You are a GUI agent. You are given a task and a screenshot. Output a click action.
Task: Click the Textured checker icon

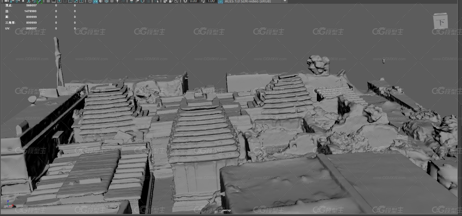point(112,1)
